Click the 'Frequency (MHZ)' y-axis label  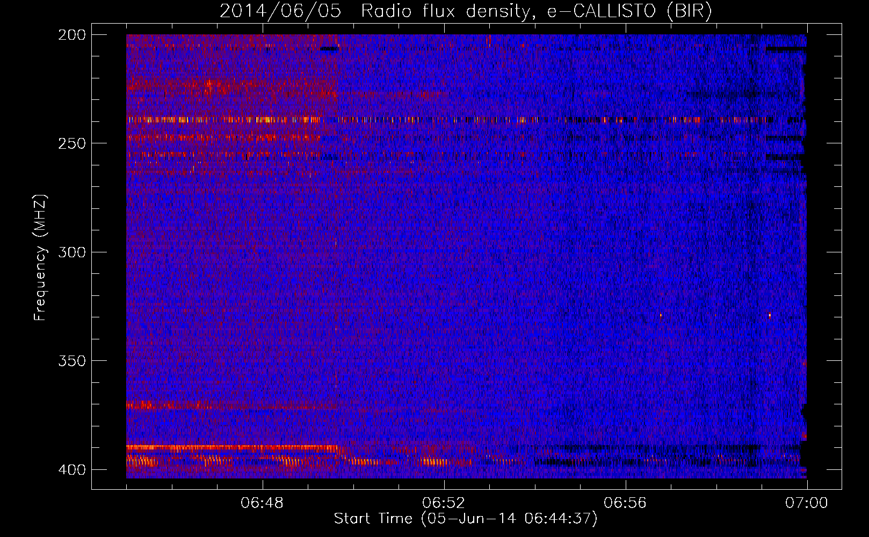[40, 258]
